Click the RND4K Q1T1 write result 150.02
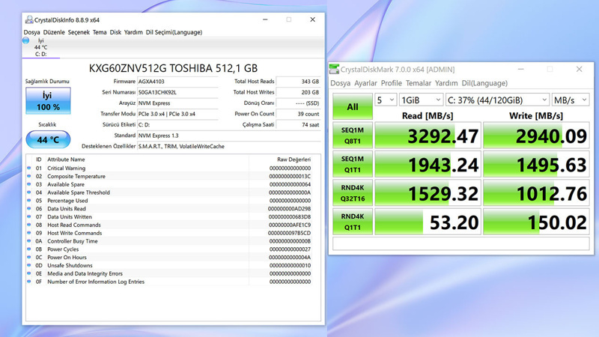 click(x=536, y=222)
